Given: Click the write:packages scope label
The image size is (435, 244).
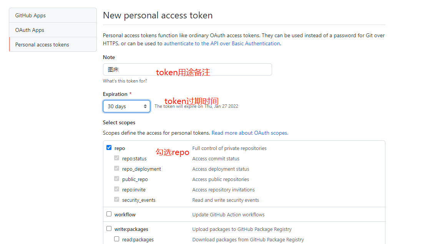Looking at the screenshot, I should (131, 229).
